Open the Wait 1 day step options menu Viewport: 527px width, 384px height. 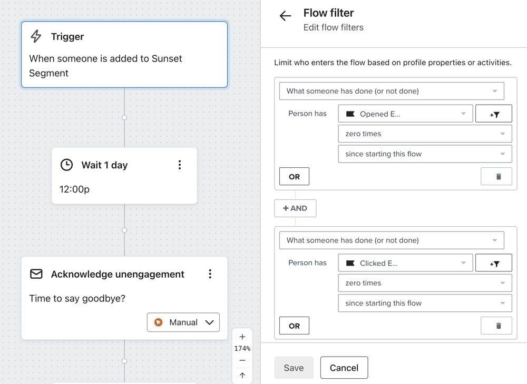pos(180,165)
